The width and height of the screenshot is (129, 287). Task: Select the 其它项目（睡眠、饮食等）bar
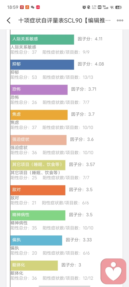click(x=38, y=165)
